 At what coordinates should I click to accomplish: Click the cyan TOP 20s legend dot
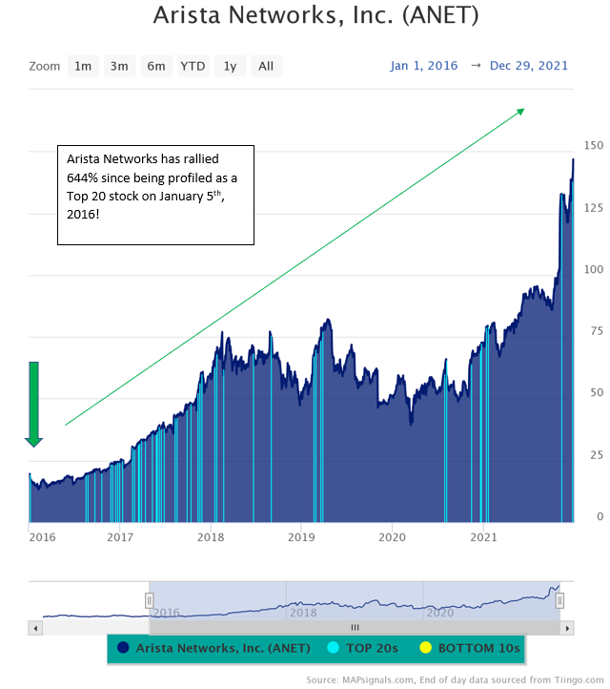pyautogui.click(x=333, y=648)
